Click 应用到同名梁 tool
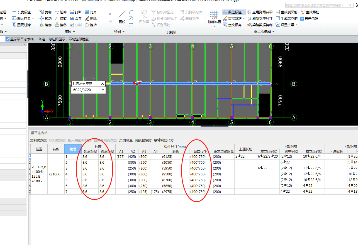The width and height of the screenshot is (358, 245). 260,12
